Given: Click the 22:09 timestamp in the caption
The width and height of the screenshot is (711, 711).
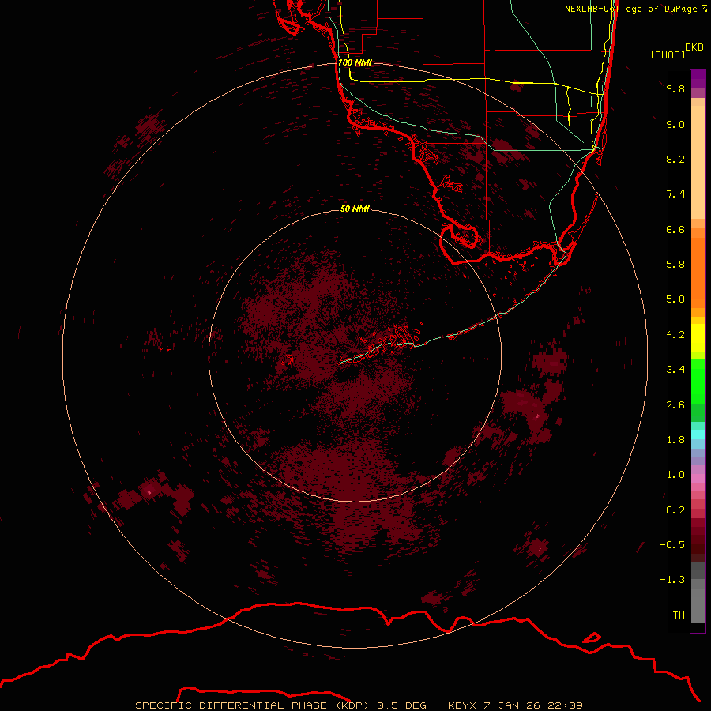Looking at the screenshot, I should tap(565, 705).
